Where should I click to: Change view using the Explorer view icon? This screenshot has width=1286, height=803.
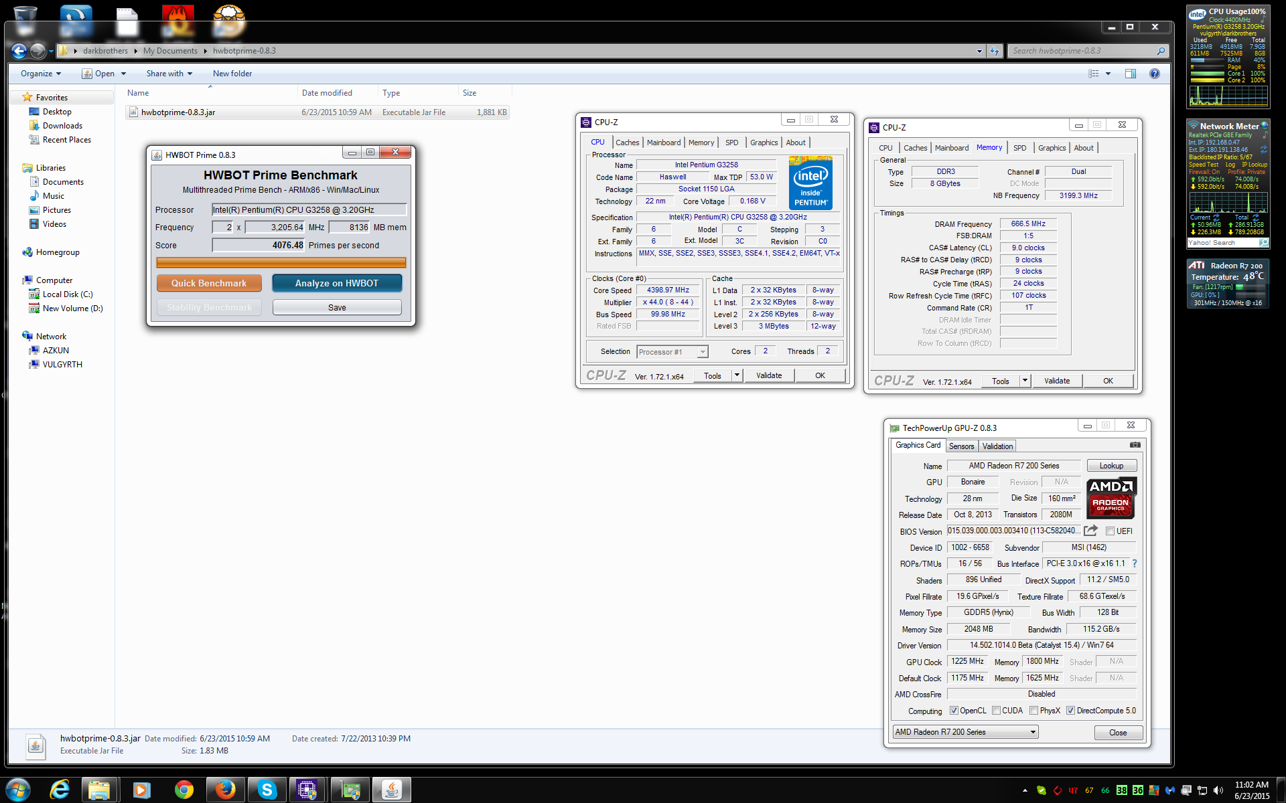(x=1094, y=74)
